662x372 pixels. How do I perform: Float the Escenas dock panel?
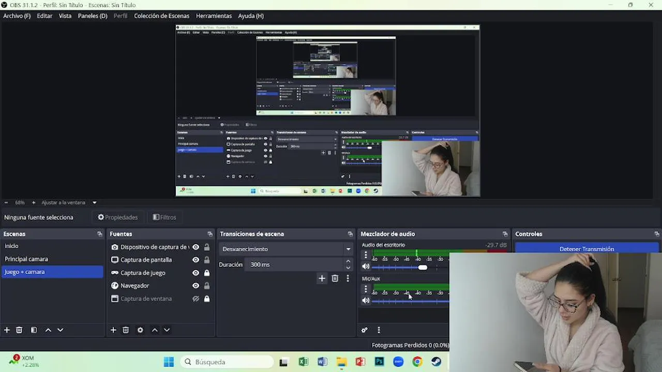(x=100, y=234)
